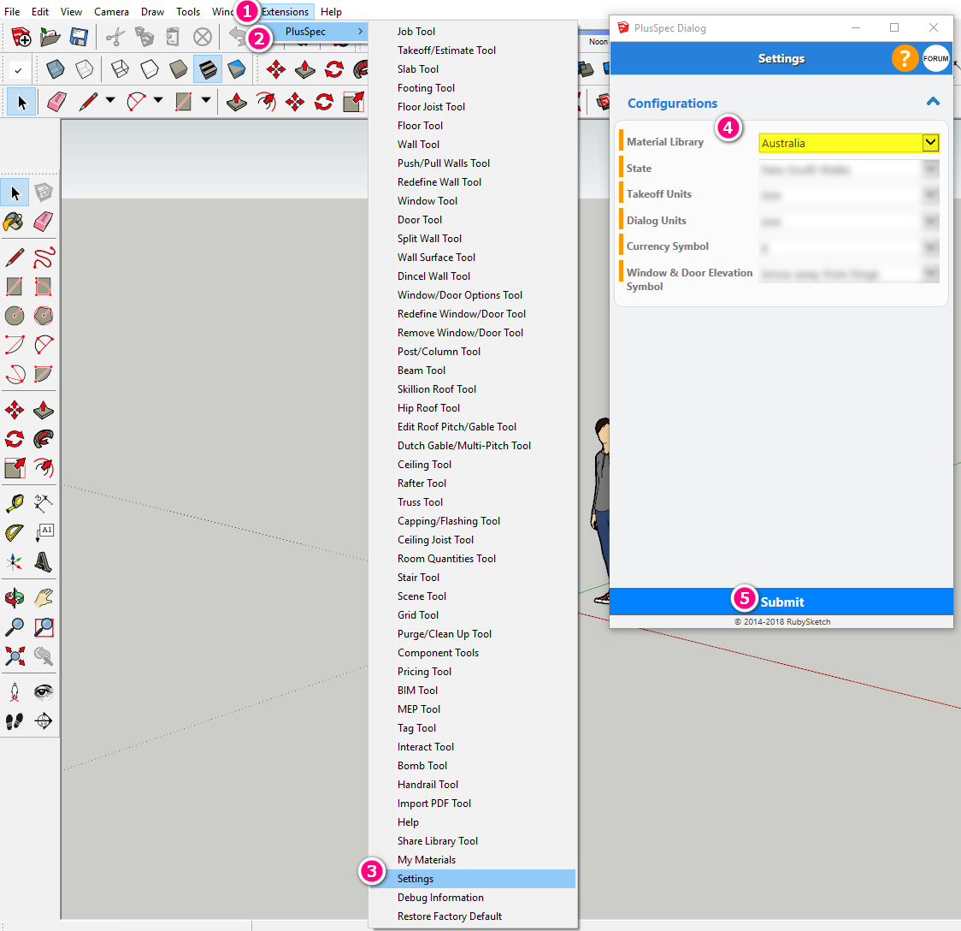Switch to Wireframe face style
Viewport: 961px width, 931px height.
coord(120,68)
